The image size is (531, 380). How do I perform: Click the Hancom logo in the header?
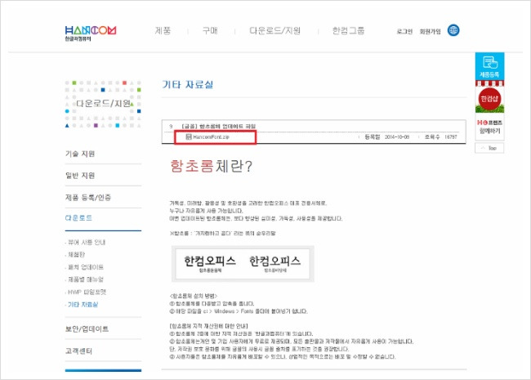91,34
